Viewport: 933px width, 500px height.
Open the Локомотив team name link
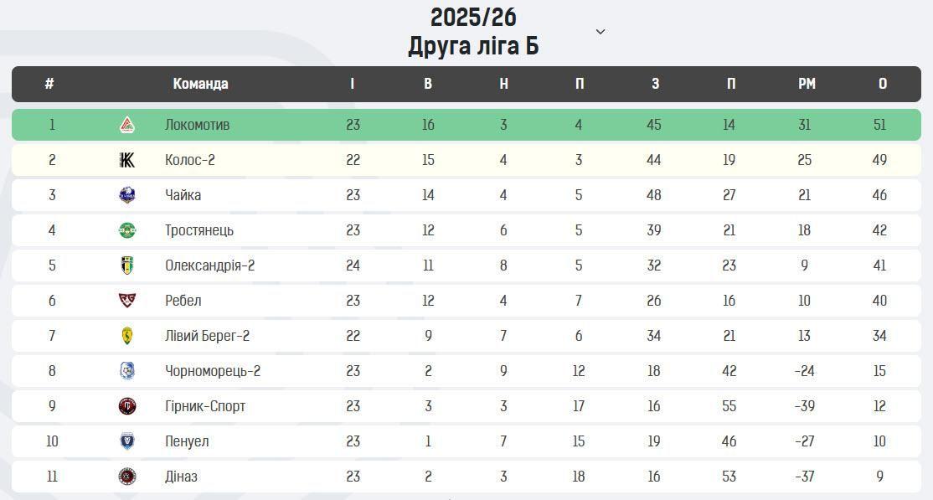(197, 125)
